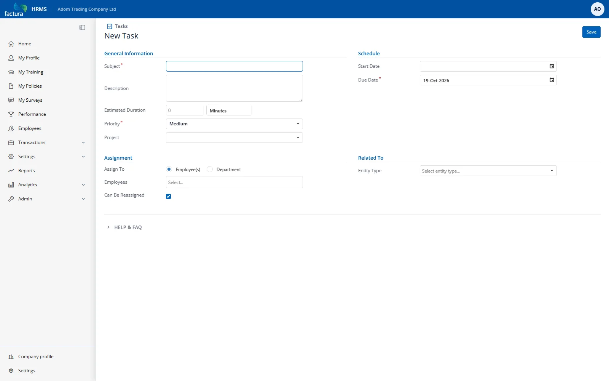Open My Surveys in the sidebar

point(30,100)
